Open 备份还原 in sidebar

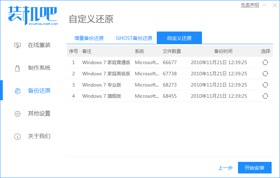click(39, 91)
